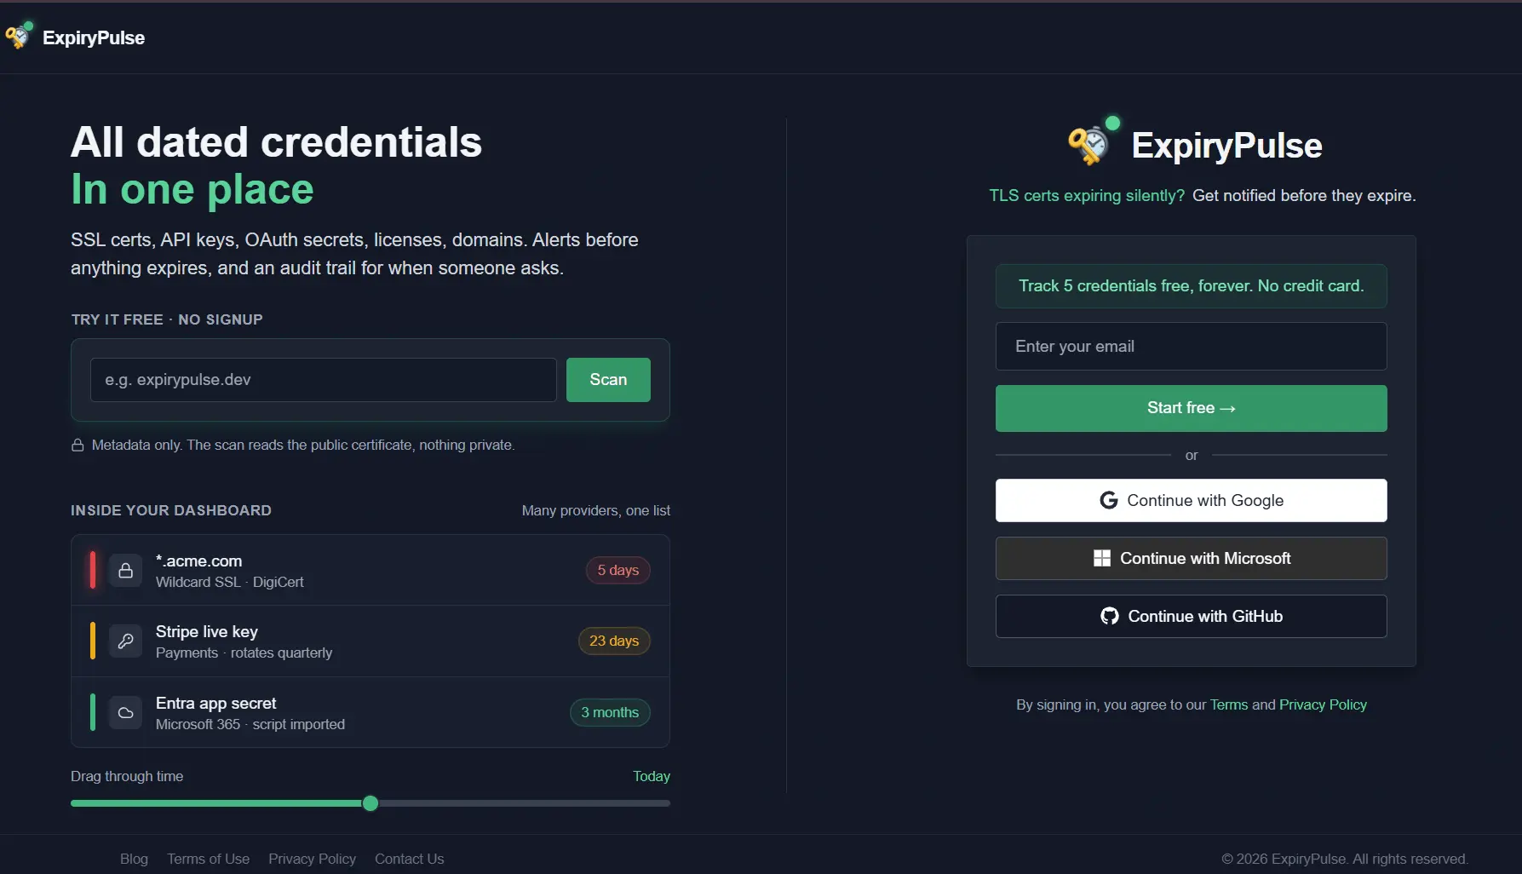Click the ExpiryPulse logo icon in header

19,36
